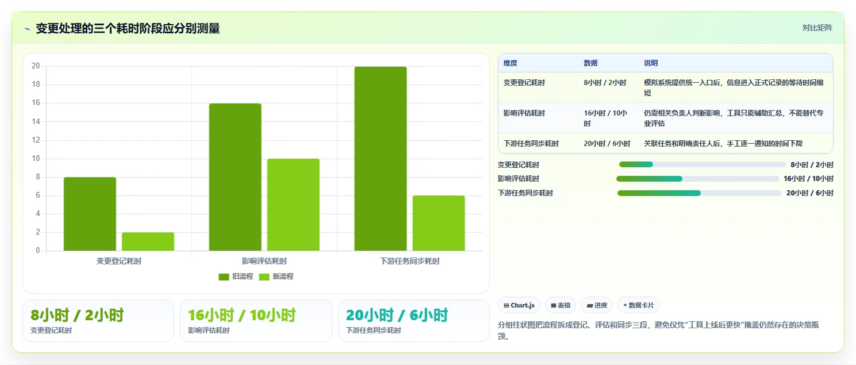Click y-axis value 20
Image resolution: width=856 pixels, height=365 pixels.
tap(36, 66)
